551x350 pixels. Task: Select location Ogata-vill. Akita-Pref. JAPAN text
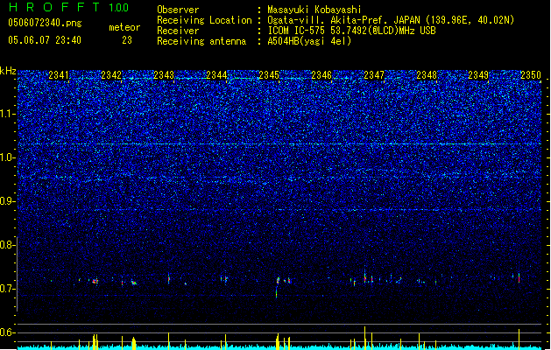click(x=343, y=20)
